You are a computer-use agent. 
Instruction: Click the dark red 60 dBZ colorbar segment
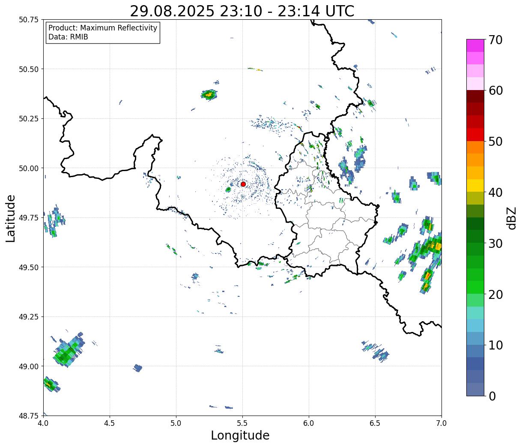coord(475,96)
